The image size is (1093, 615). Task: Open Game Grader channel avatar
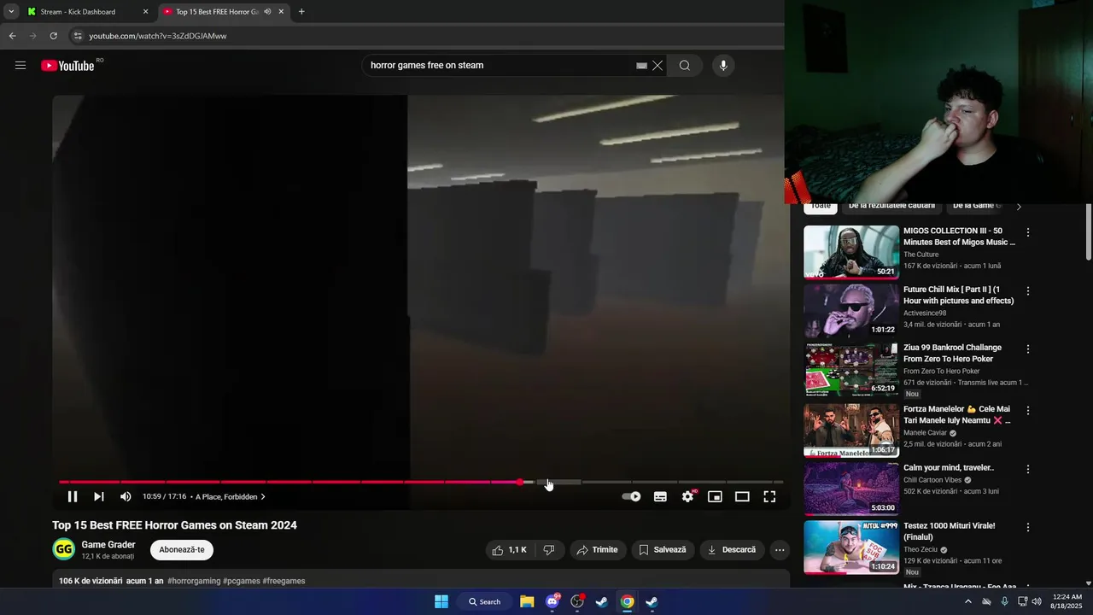click(x=64, y=549)
